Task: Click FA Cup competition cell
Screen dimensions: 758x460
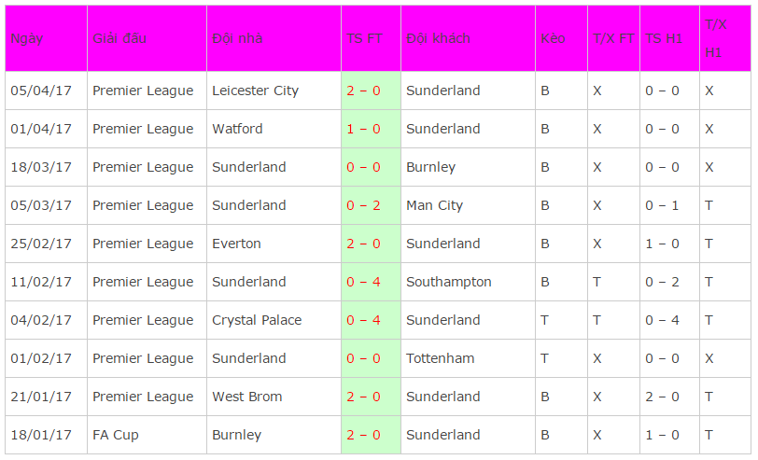Action: 116,436
